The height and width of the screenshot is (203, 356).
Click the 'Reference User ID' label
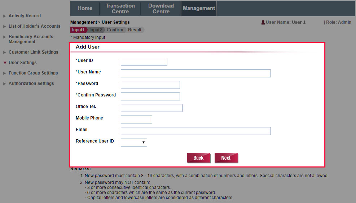click(x=95, y=141)
